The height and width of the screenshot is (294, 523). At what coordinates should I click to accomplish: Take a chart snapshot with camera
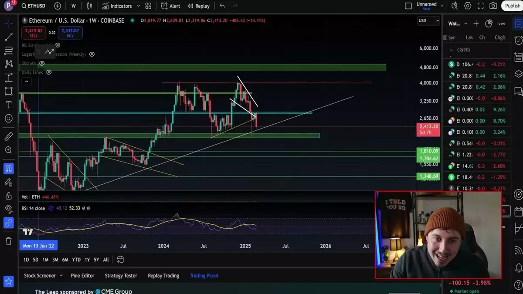click(493, 6)
